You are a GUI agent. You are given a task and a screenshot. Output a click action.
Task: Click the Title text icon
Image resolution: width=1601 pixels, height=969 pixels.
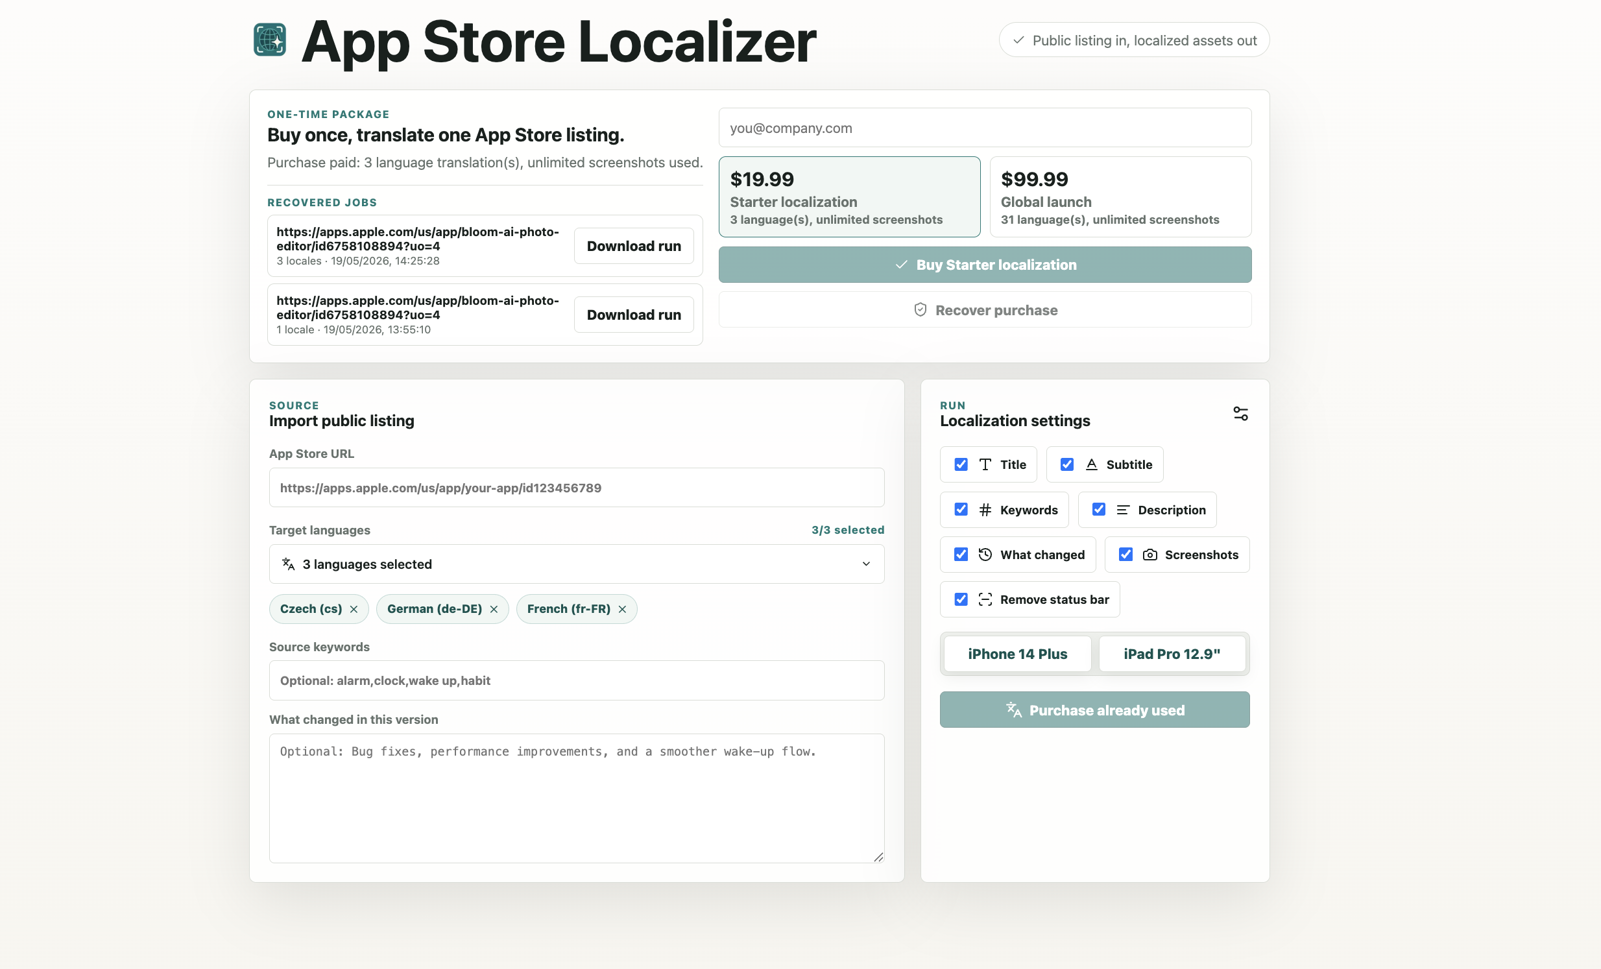click(x=985, y=464)
